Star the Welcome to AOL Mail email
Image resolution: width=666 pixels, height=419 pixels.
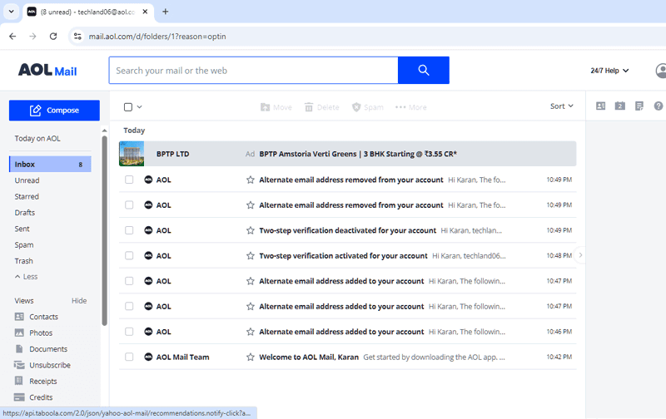click(x=251, y=357)
